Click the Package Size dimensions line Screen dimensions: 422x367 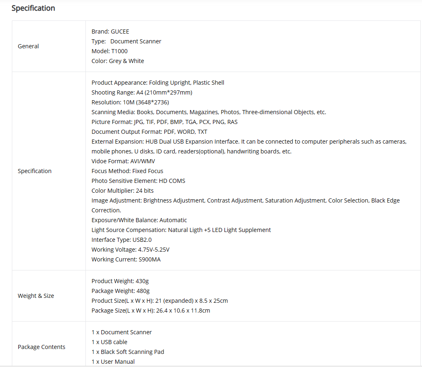click(x=150, y=311)
